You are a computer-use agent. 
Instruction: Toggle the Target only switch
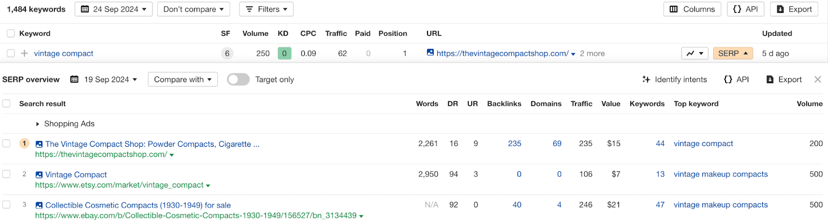238,80
